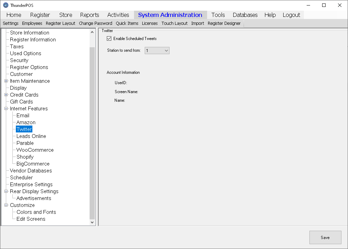Collapse the Rear Display Settings node
The height and width of the screenshot is (249, 348).
point(6,191)
